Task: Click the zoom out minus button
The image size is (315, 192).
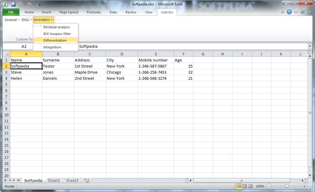Action: pyautogui.click(x=269, y=186)
